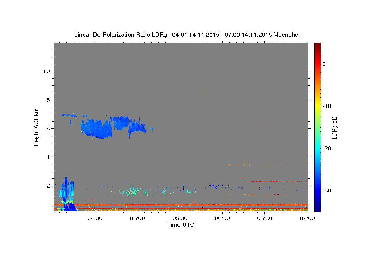Image resolution: width=381 pixels, height=254 pixels.
Task: Click the 'Time UTC' axis label
Action: point(181,225)
